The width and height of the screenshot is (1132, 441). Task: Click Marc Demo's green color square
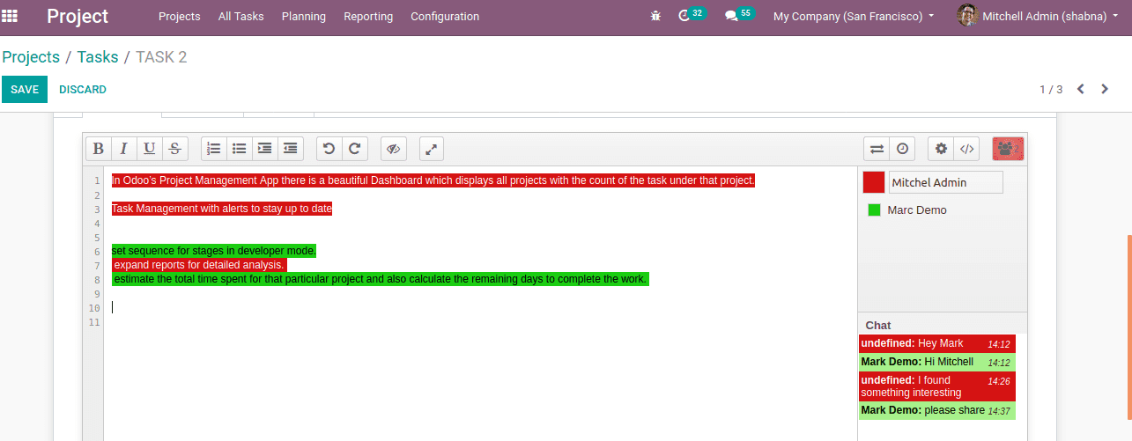pos(875,210)
